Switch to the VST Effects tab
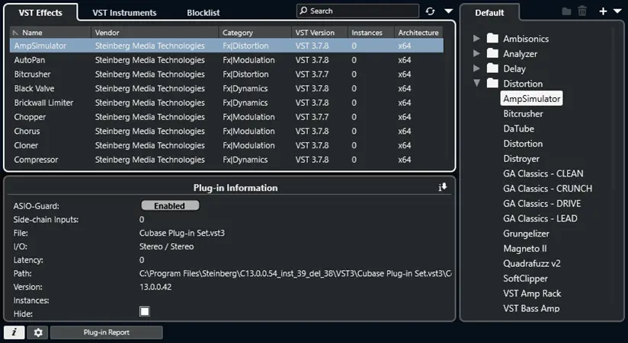628x343 pixels. coord(40,13)
